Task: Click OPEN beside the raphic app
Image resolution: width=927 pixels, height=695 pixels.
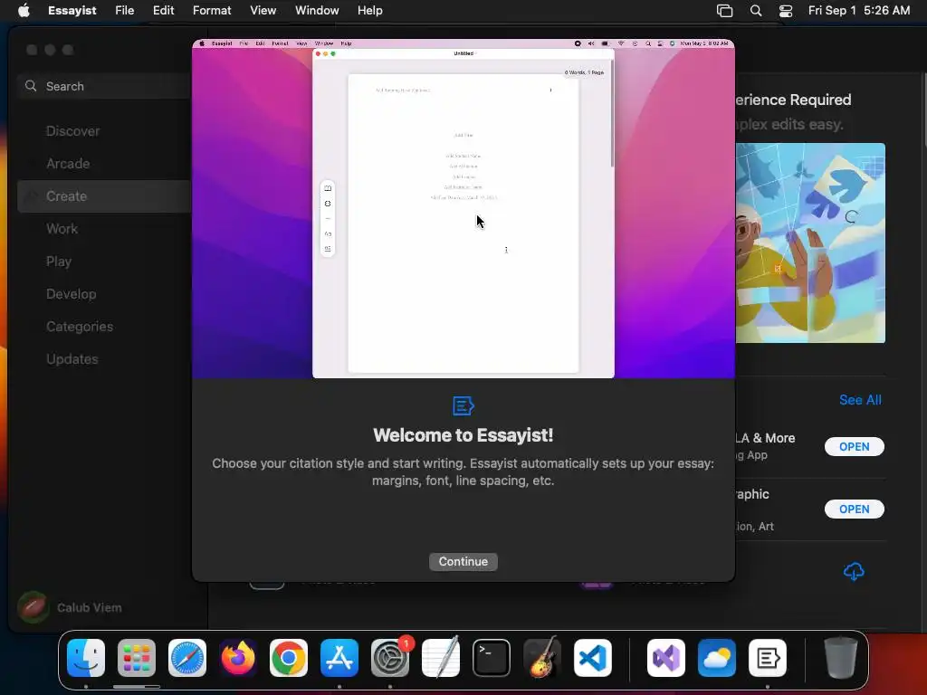Action: (x=855, y=509)
